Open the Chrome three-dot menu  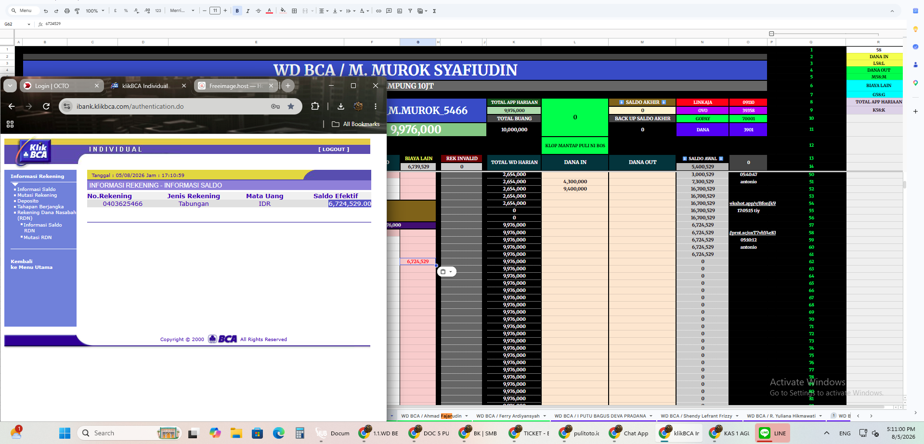[x=376, y=106]
